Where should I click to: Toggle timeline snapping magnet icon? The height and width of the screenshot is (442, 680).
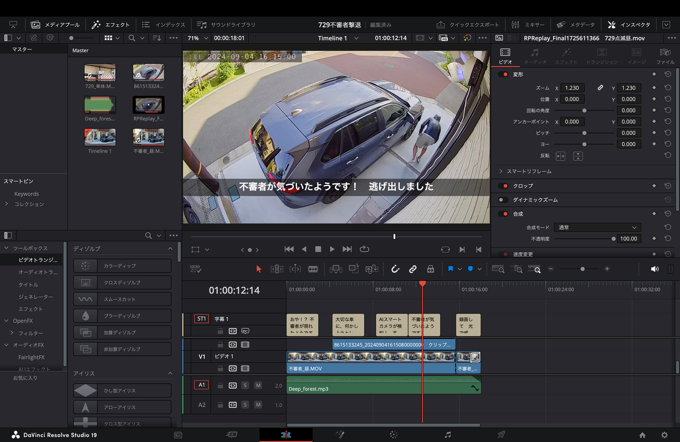pos(395,269)
